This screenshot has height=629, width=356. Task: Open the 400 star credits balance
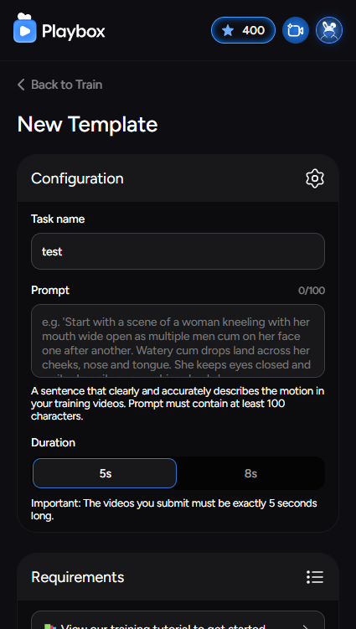243,30
